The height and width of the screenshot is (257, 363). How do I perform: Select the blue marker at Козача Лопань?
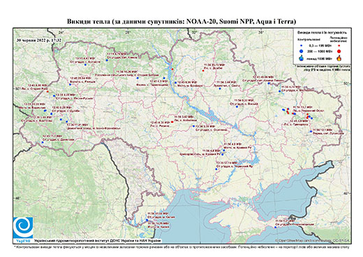click(x=269, y=83)
